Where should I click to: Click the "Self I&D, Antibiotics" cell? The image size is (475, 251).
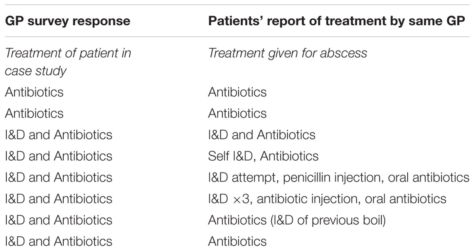coord(263,156)
